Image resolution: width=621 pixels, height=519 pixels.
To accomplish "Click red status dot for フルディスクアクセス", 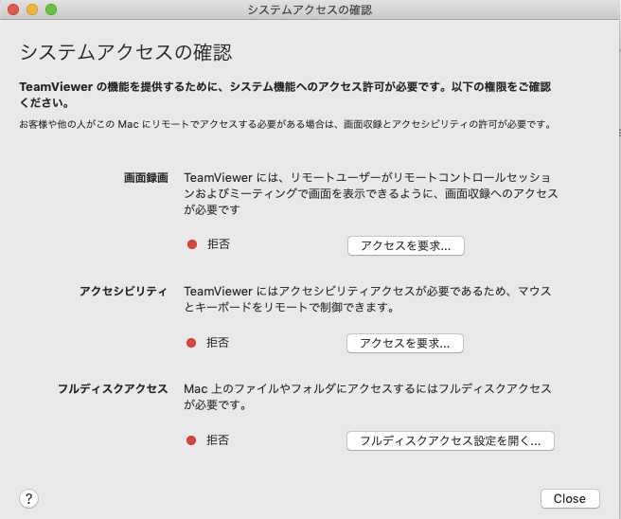I will [191, 440].
